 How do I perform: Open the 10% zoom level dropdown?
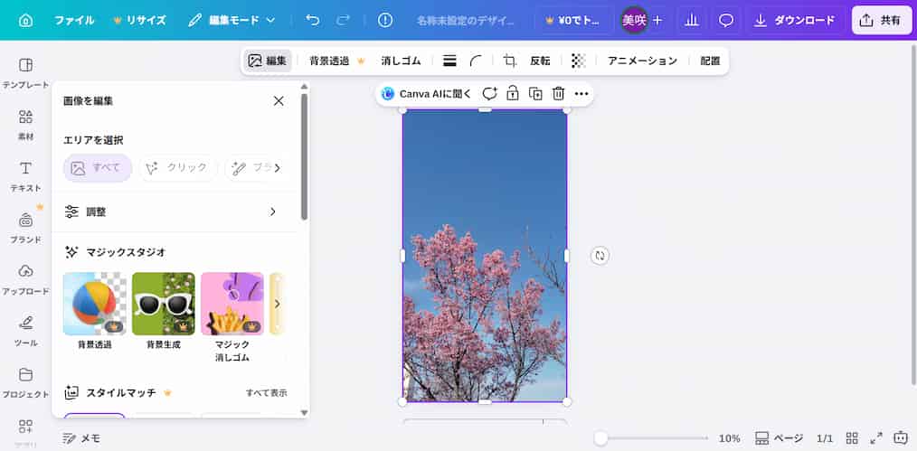(x=729, y=438)
